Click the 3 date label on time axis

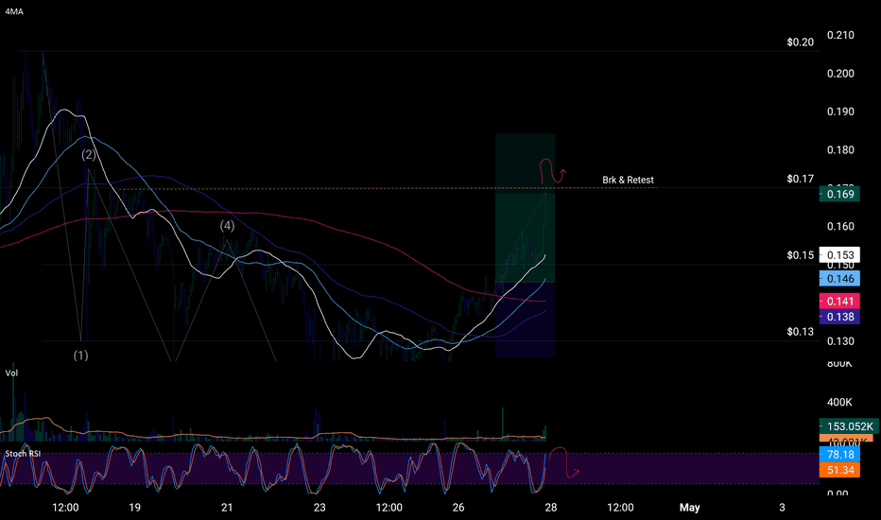782,507
